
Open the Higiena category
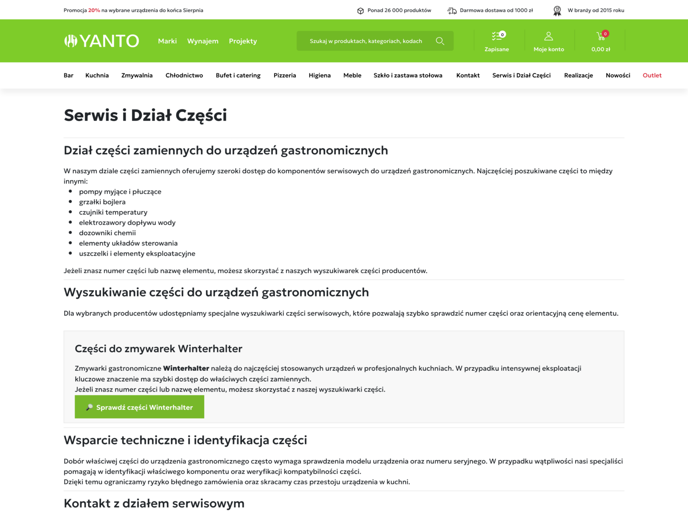point(320,75)
